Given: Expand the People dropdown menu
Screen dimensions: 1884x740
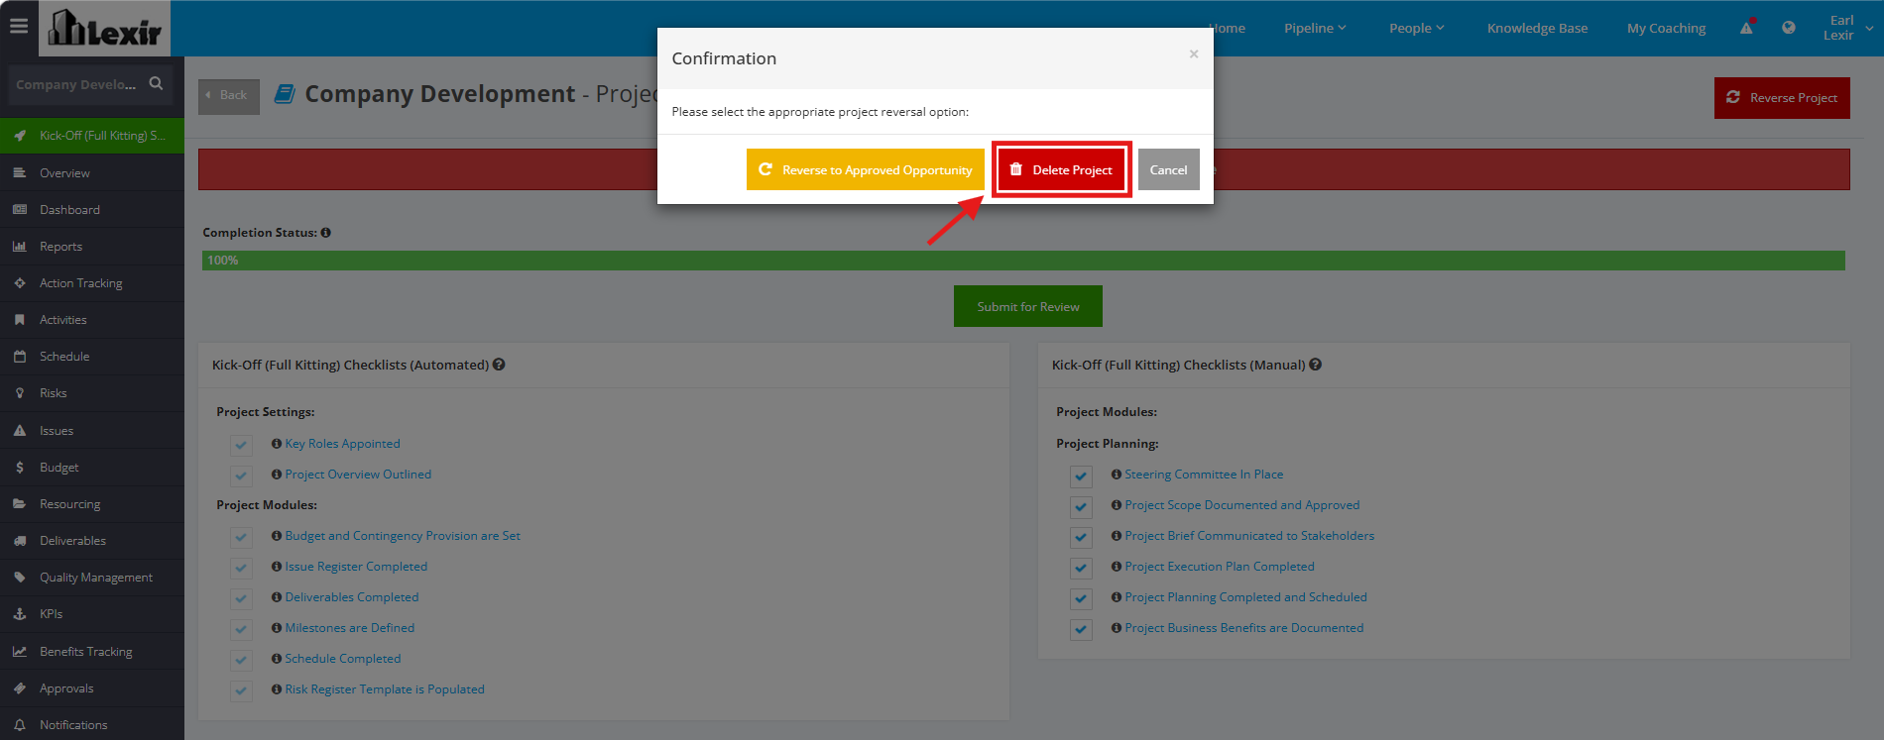Looking at the screenshot, I should [1416, 28].
